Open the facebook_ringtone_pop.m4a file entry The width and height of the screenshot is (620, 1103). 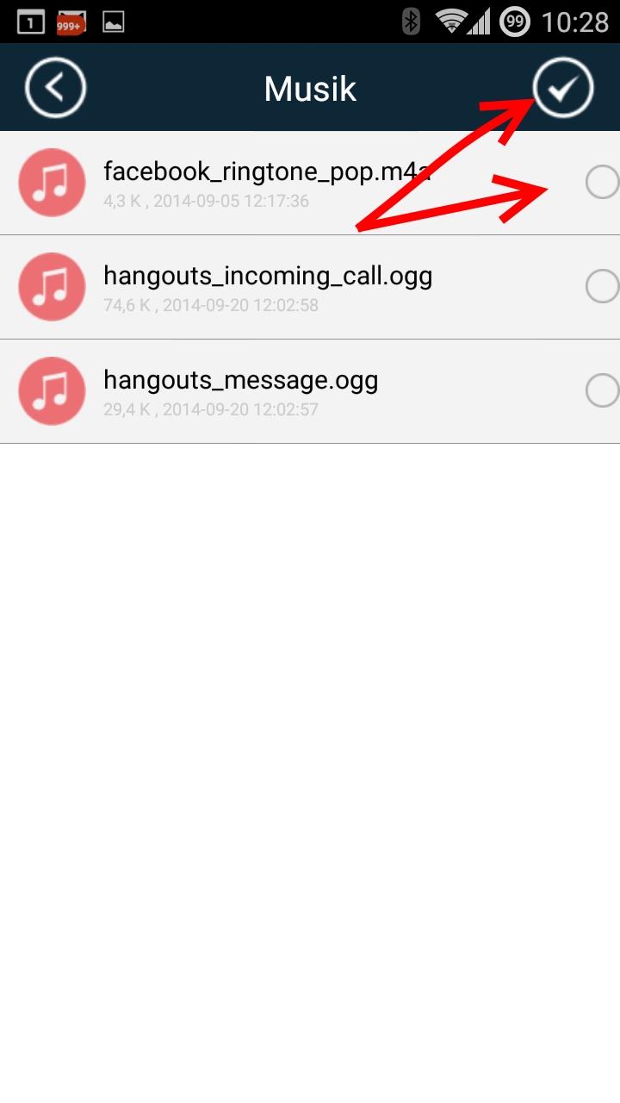point(310,183)
